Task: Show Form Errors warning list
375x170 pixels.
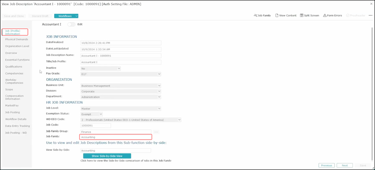Action: click(332, 15)
